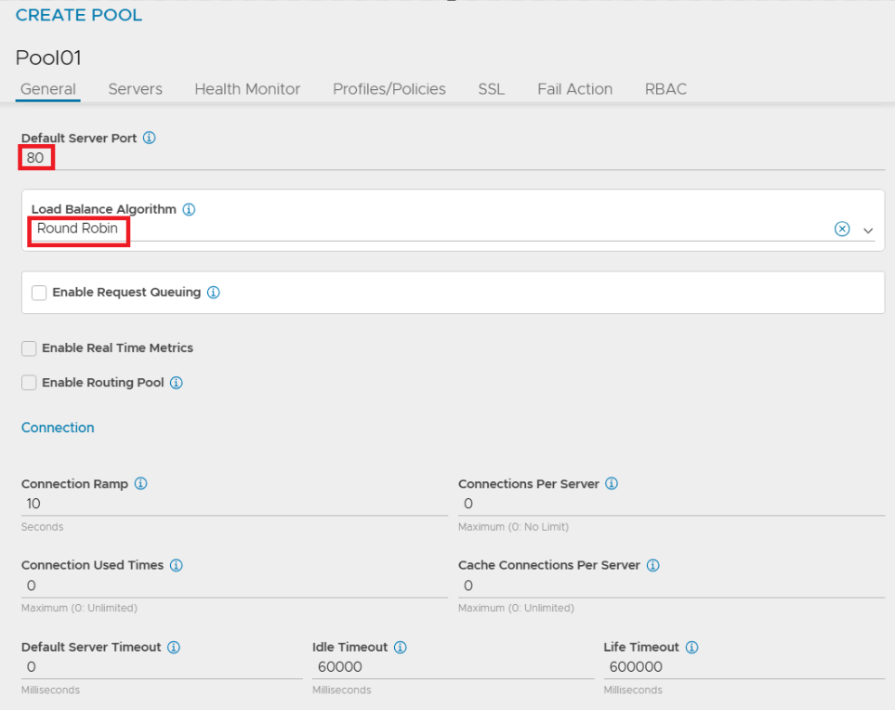Check the Enable Routing Pool box

[x=29, y=382]
